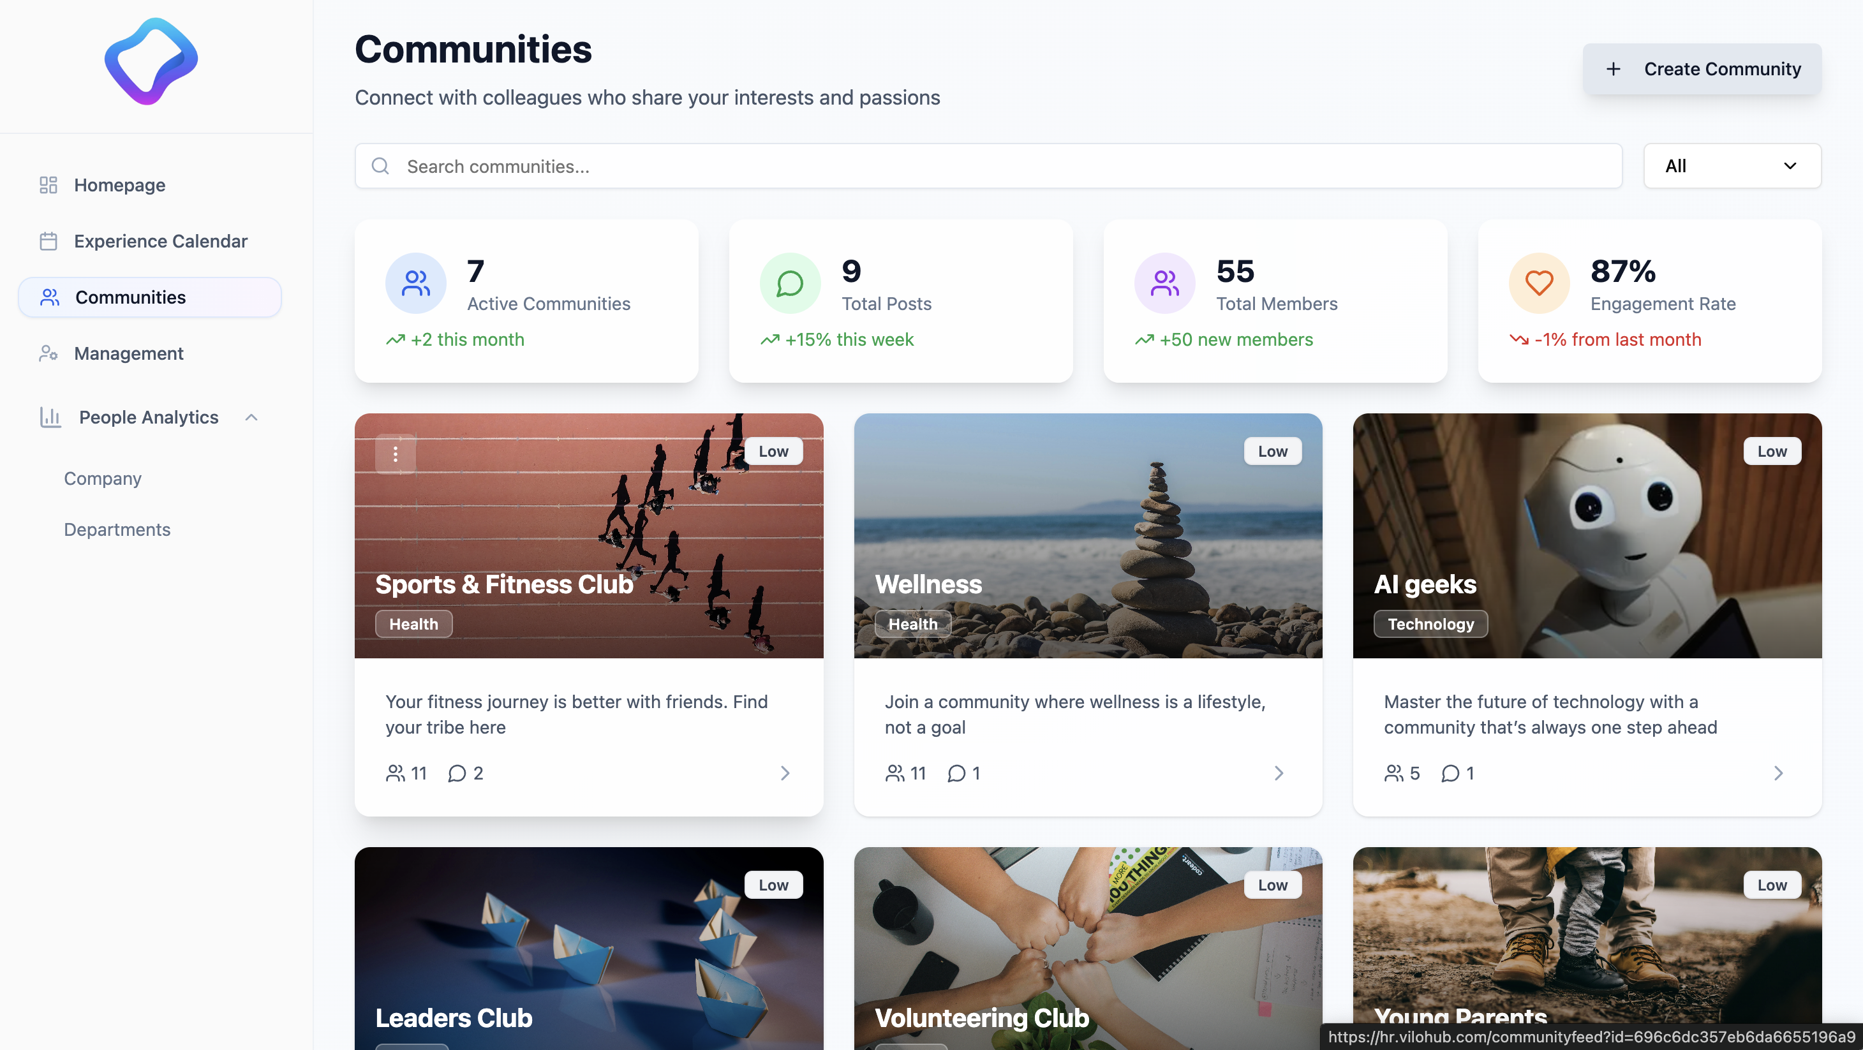Click trend icon beside +50 new members
This screenshot has height=1050, width=1863.
click(x=1145, y=340)
